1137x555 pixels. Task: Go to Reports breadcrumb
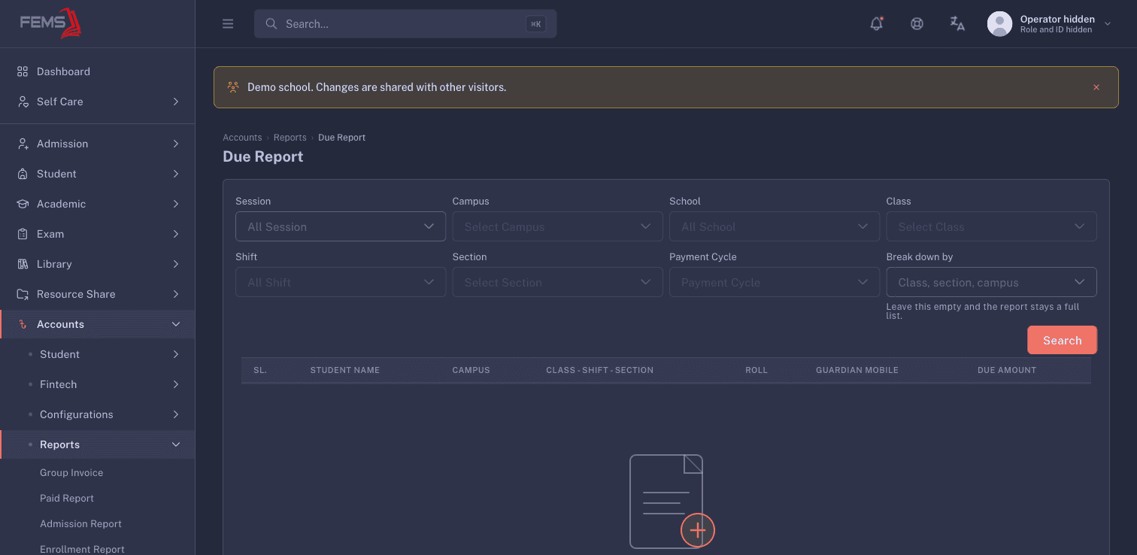point(290,138)
